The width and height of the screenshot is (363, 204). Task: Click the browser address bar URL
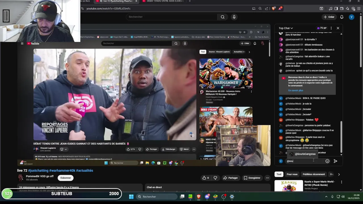(x=108, y=8)
